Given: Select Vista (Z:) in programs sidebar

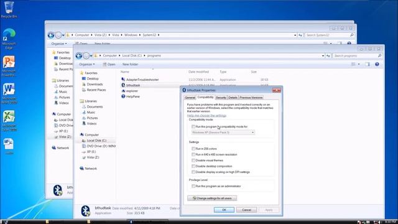Looking at the screenshot, I should point(93,157).
